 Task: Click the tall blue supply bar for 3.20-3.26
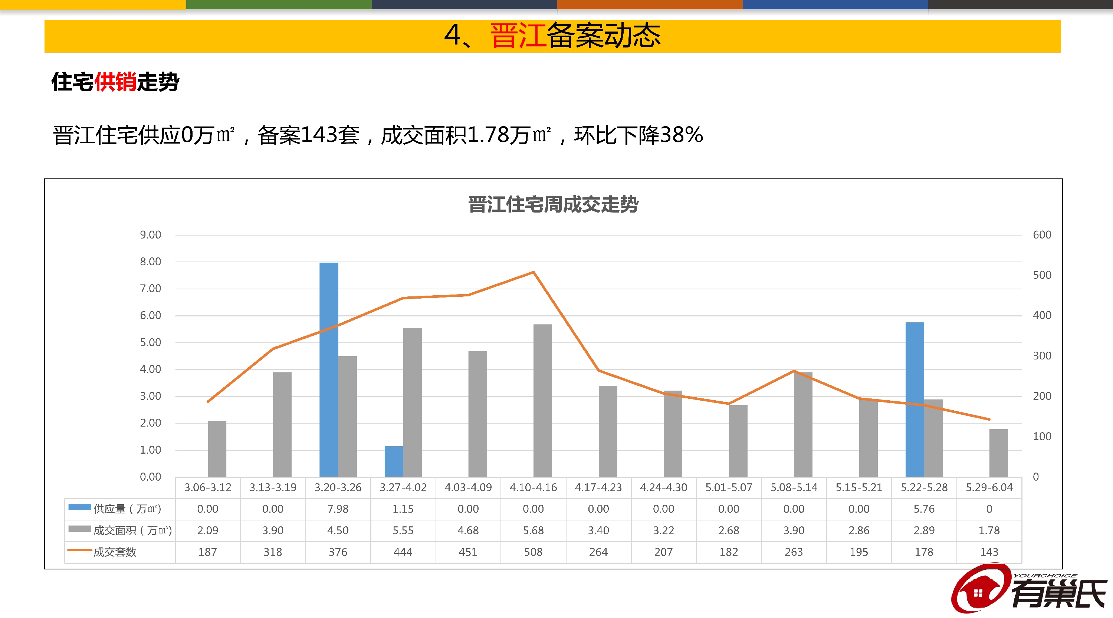329,370
